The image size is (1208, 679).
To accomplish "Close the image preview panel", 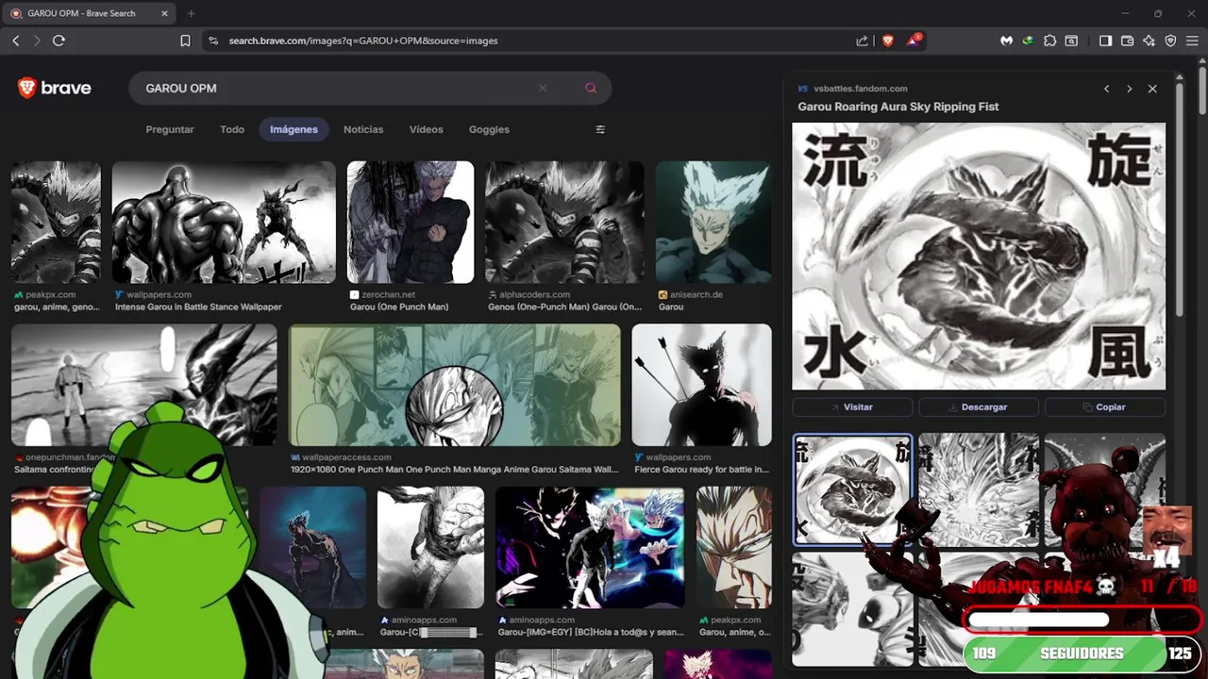I will [x=1152, y=89].
